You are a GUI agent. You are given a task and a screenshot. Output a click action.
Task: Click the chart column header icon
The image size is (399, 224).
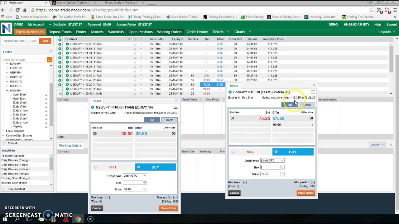click(x=135, y=39)
